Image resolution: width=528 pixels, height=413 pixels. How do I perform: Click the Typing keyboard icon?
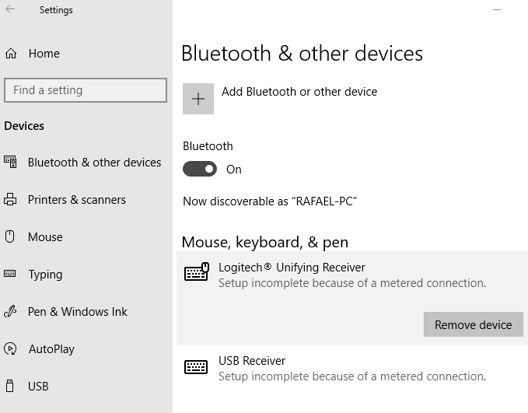pyautogui.click(x=10, y=275)
